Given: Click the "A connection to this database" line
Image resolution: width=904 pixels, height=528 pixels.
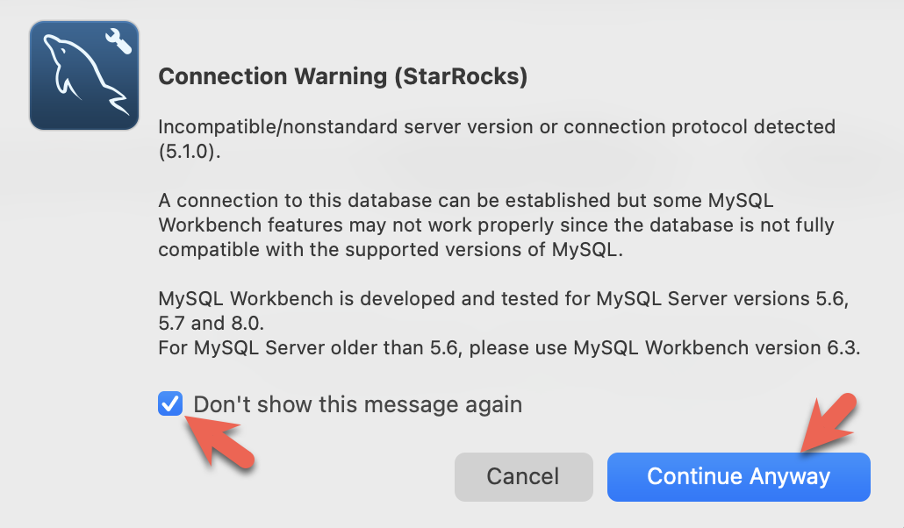Looking at the screenshot, I should click(x=465, y=201).
